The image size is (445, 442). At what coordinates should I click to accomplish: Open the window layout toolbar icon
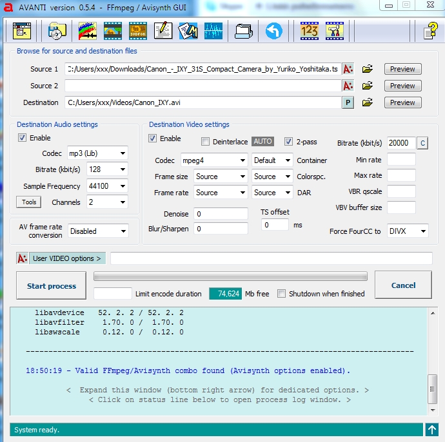tap(22, 31)
